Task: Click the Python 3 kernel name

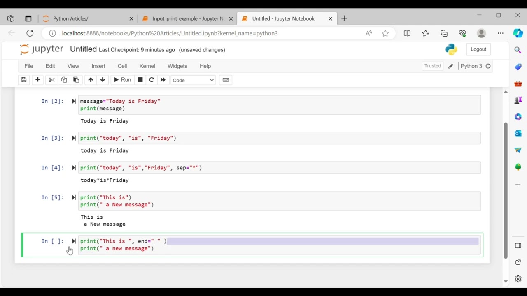Action: (471, 66)
